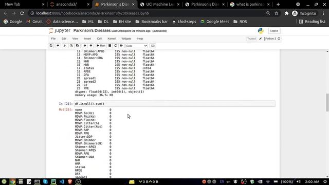Open Brave browser from taskbar

[x=70, y=181]
